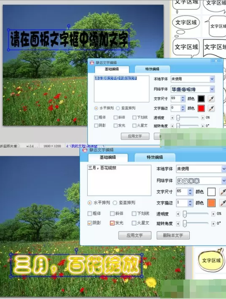226x299 pixels.
Task: Click 应用文字 in the 汉仪米米 dialog
Action: (135, 235)
